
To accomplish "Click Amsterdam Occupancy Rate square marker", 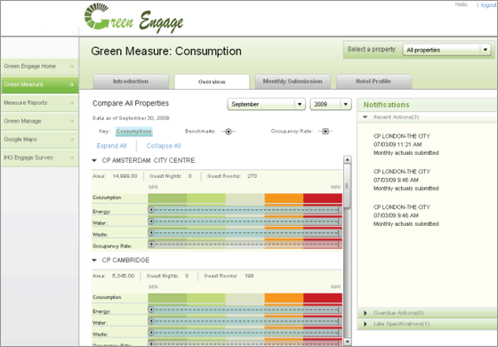I will click(151, 244).
